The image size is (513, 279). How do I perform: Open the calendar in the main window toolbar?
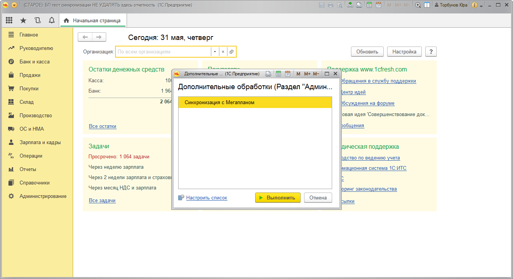379,5
